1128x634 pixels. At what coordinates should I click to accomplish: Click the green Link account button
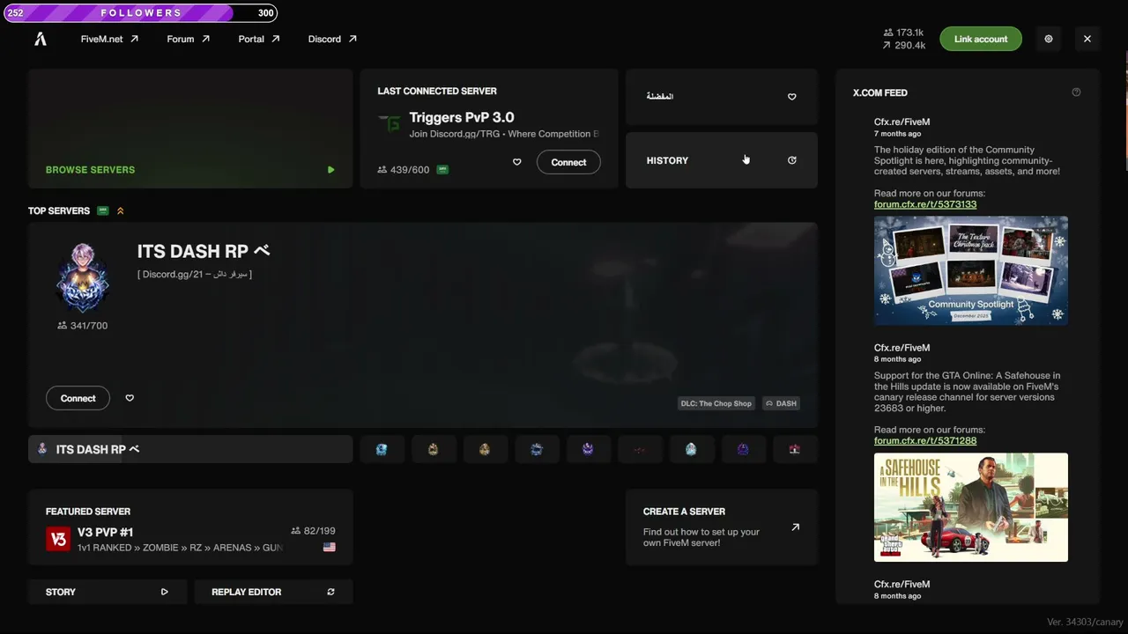pos(981,39)
